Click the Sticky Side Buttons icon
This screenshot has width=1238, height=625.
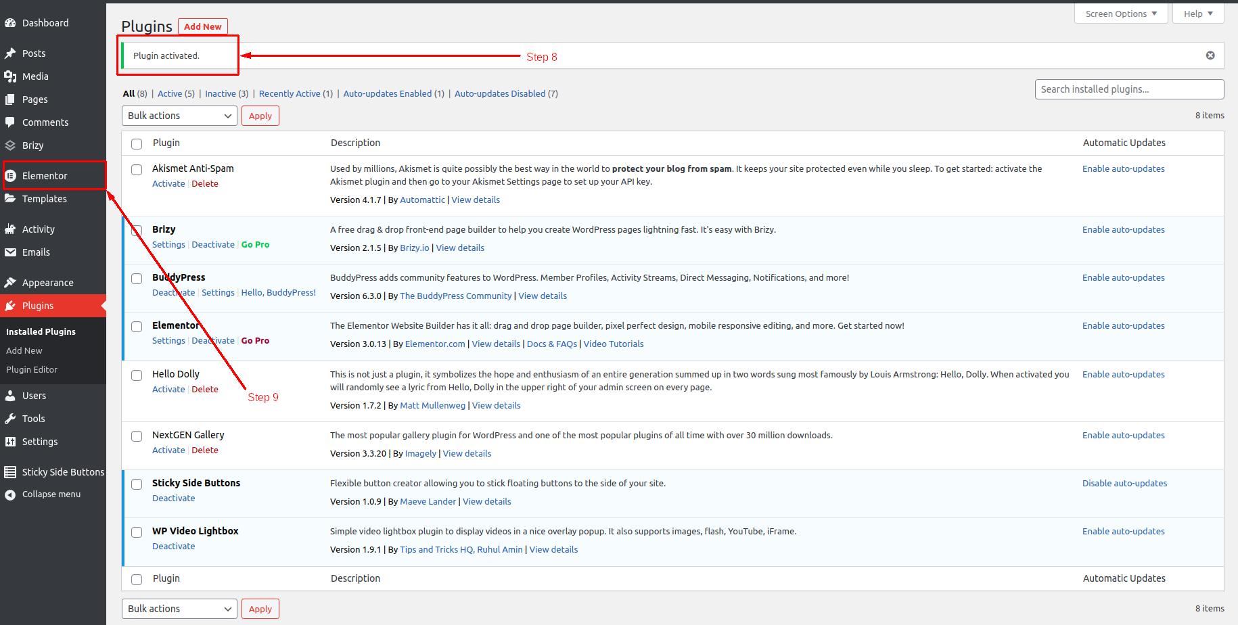(x=10, y=472)
